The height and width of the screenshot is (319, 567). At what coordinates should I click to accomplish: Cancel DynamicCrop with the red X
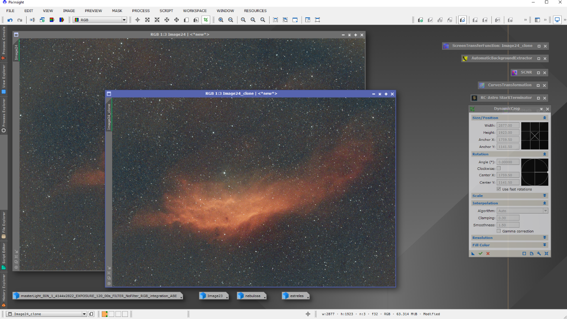click(x=488, y=253)
